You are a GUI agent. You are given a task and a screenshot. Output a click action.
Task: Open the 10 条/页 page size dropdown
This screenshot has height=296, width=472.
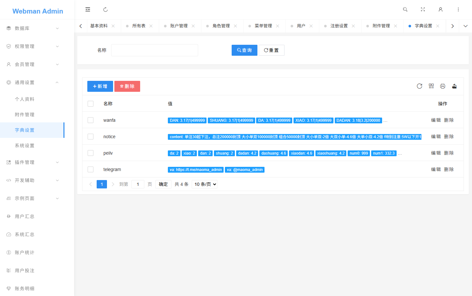(205, 184)
